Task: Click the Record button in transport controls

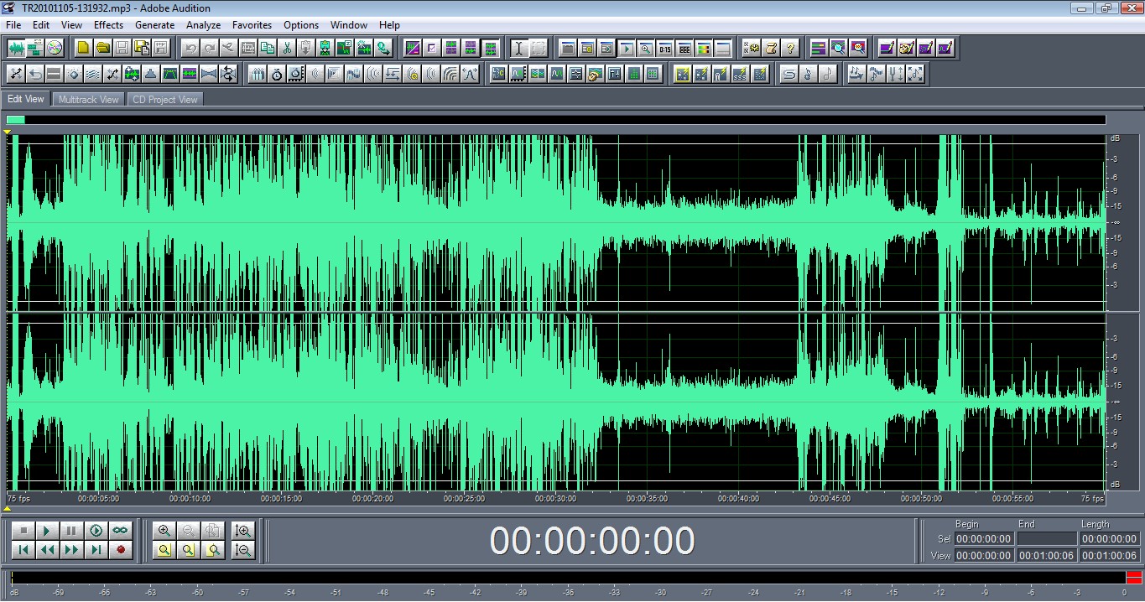Action: click(121, 550)
